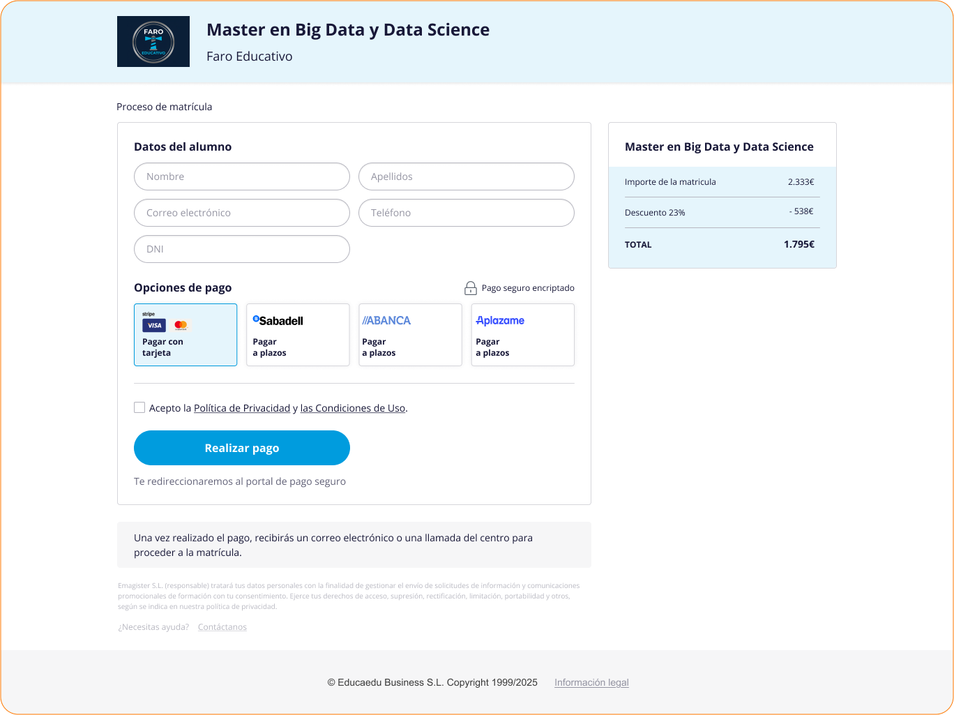Click the secure payment padlock icon
954x715 pixels.
pos(471,288)
